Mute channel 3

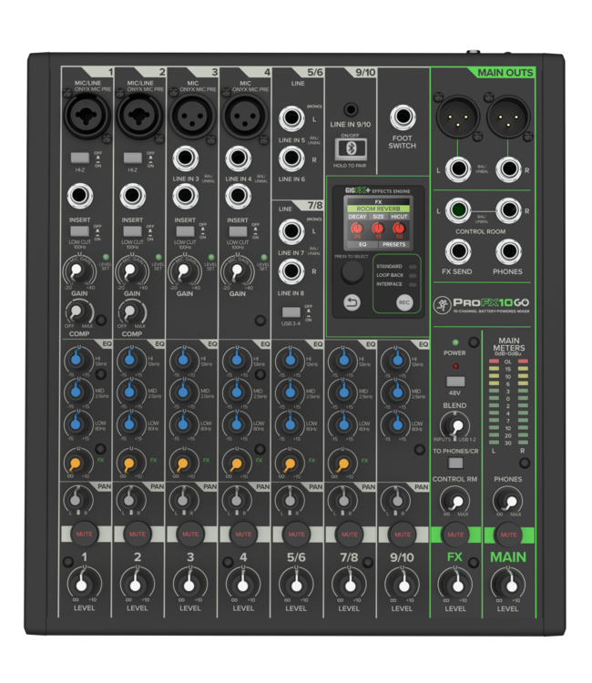190,534
